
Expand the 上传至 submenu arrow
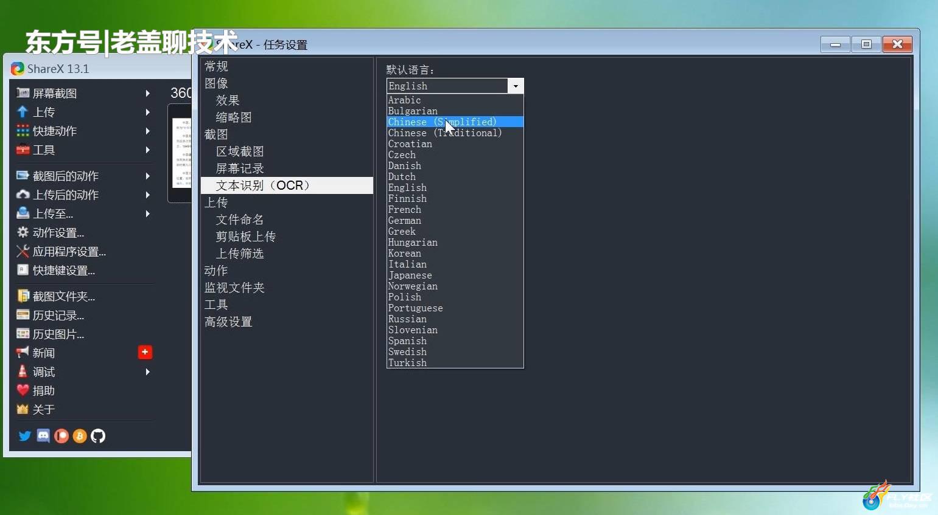(x=147, y=213)
